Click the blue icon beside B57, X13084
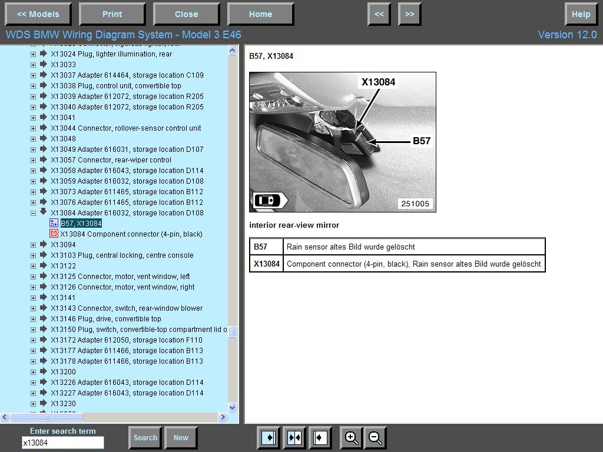 point(54,223)
